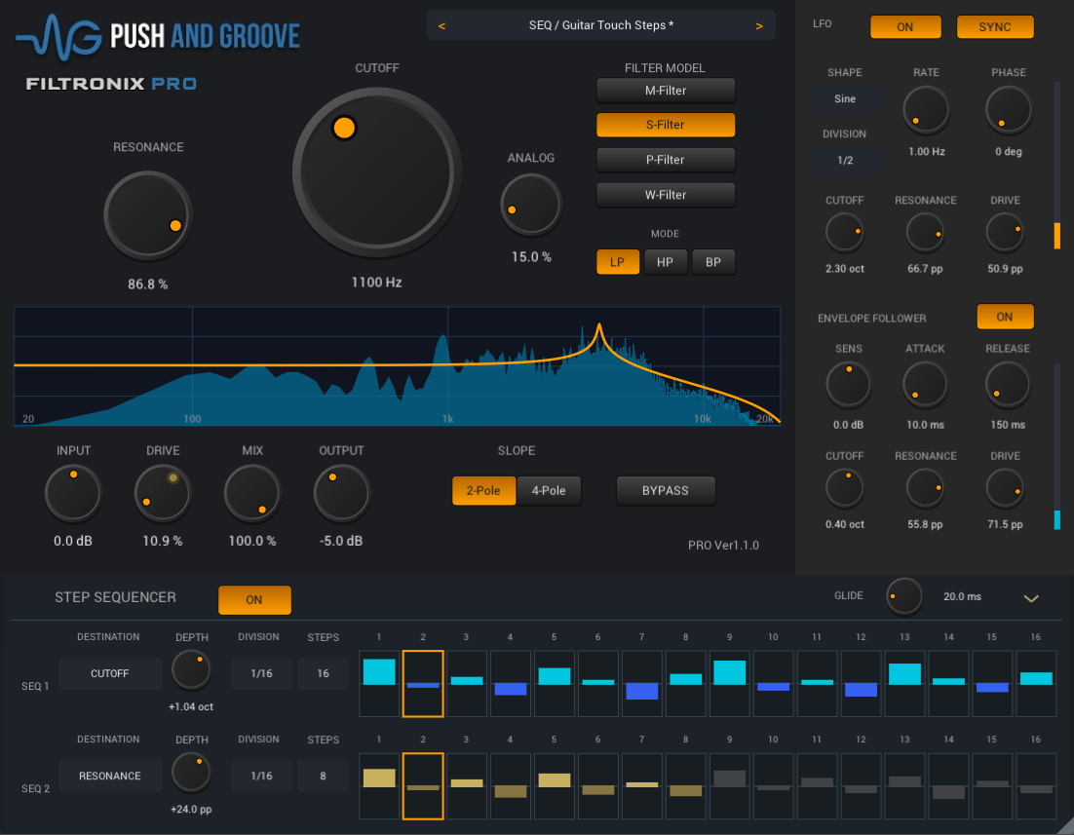The width and height of the screenshot is (1074, 835).
Task: Select the W-Filter model
Action: point(666,195)
